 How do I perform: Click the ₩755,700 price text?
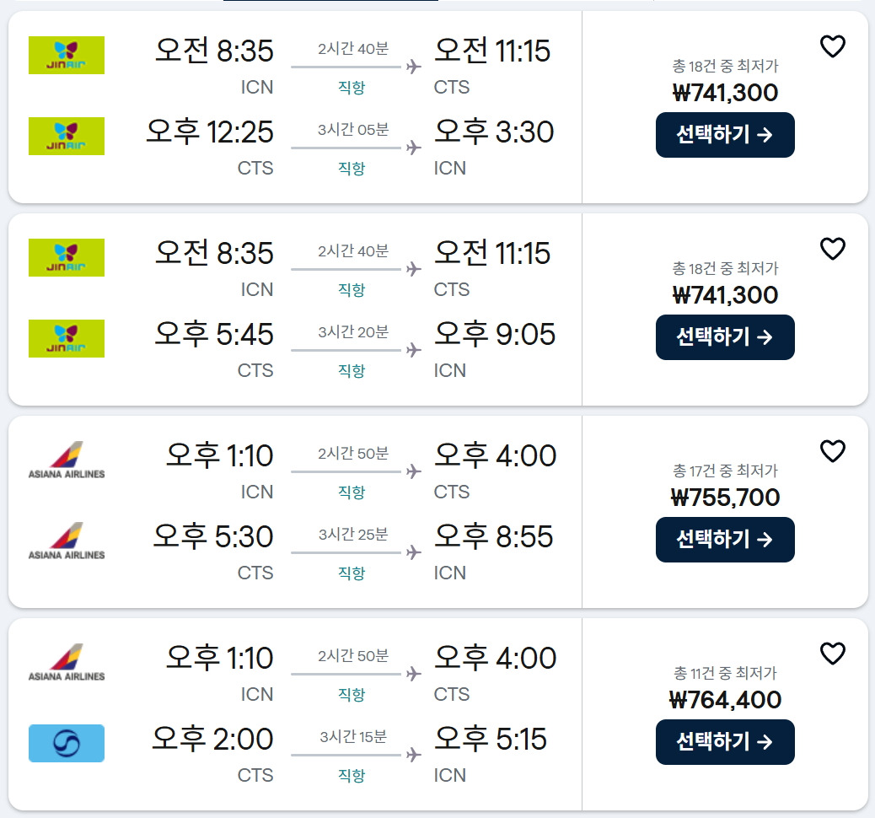click(x=725, y=498)
